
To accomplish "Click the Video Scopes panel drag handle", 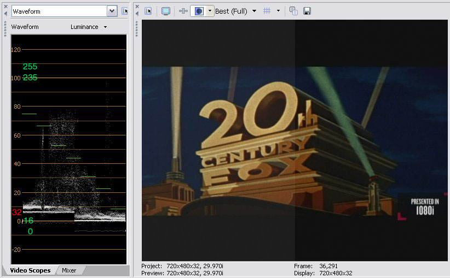I will click(x=5, y=29).
